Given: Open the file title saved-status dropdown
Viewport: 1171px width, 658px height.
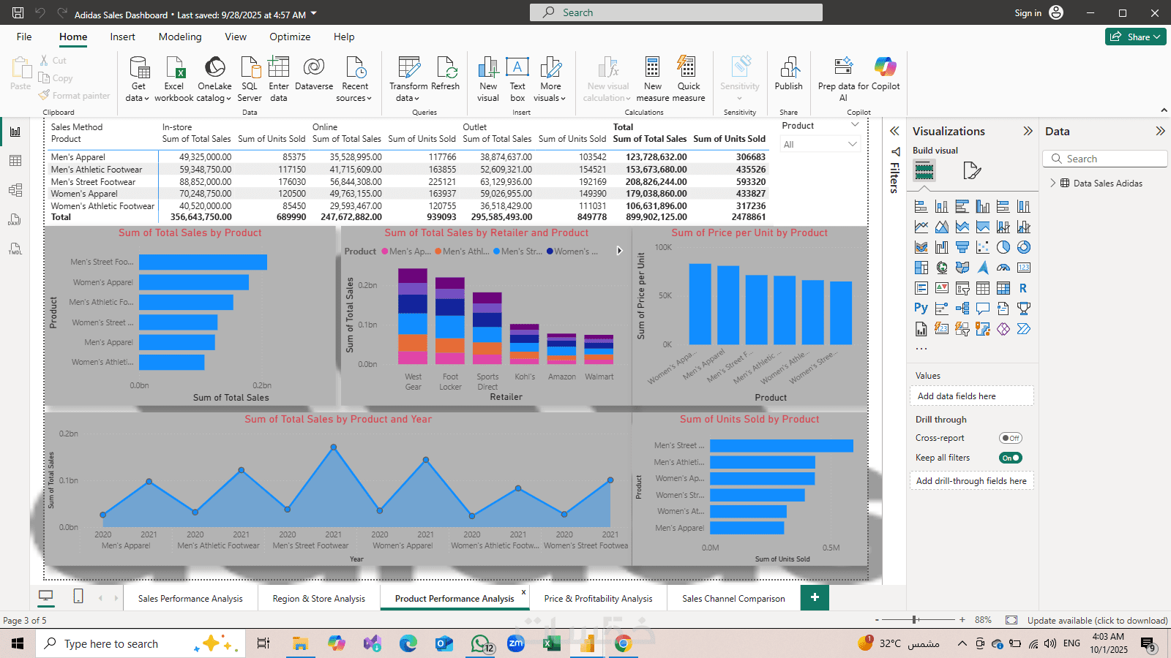Looking at the screenshot, I should (314, 14).
